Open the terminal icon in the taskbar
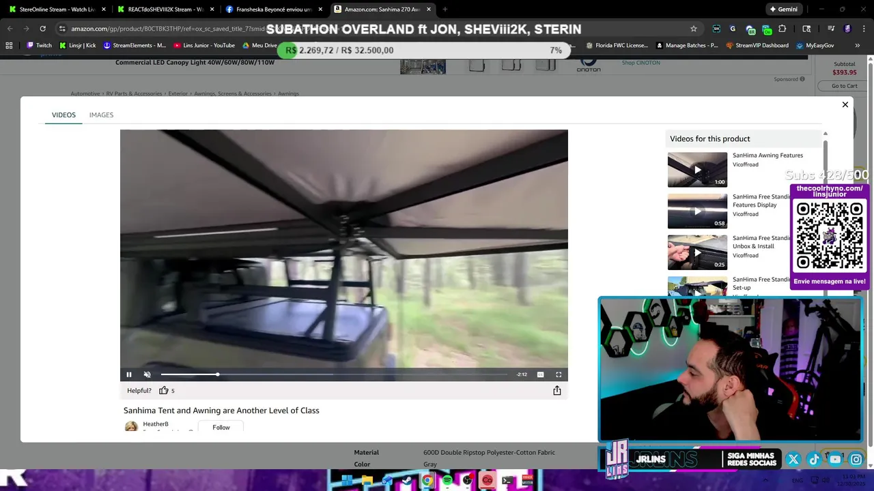874x491 pixels. [507, 481]
